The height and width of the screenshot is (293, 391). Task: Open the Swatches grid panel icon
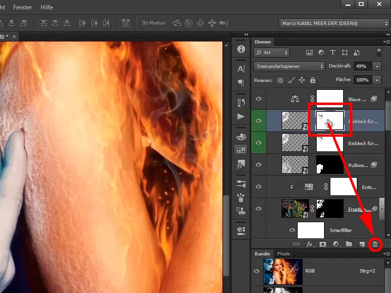pyautogui.click(x=241, y=150)
